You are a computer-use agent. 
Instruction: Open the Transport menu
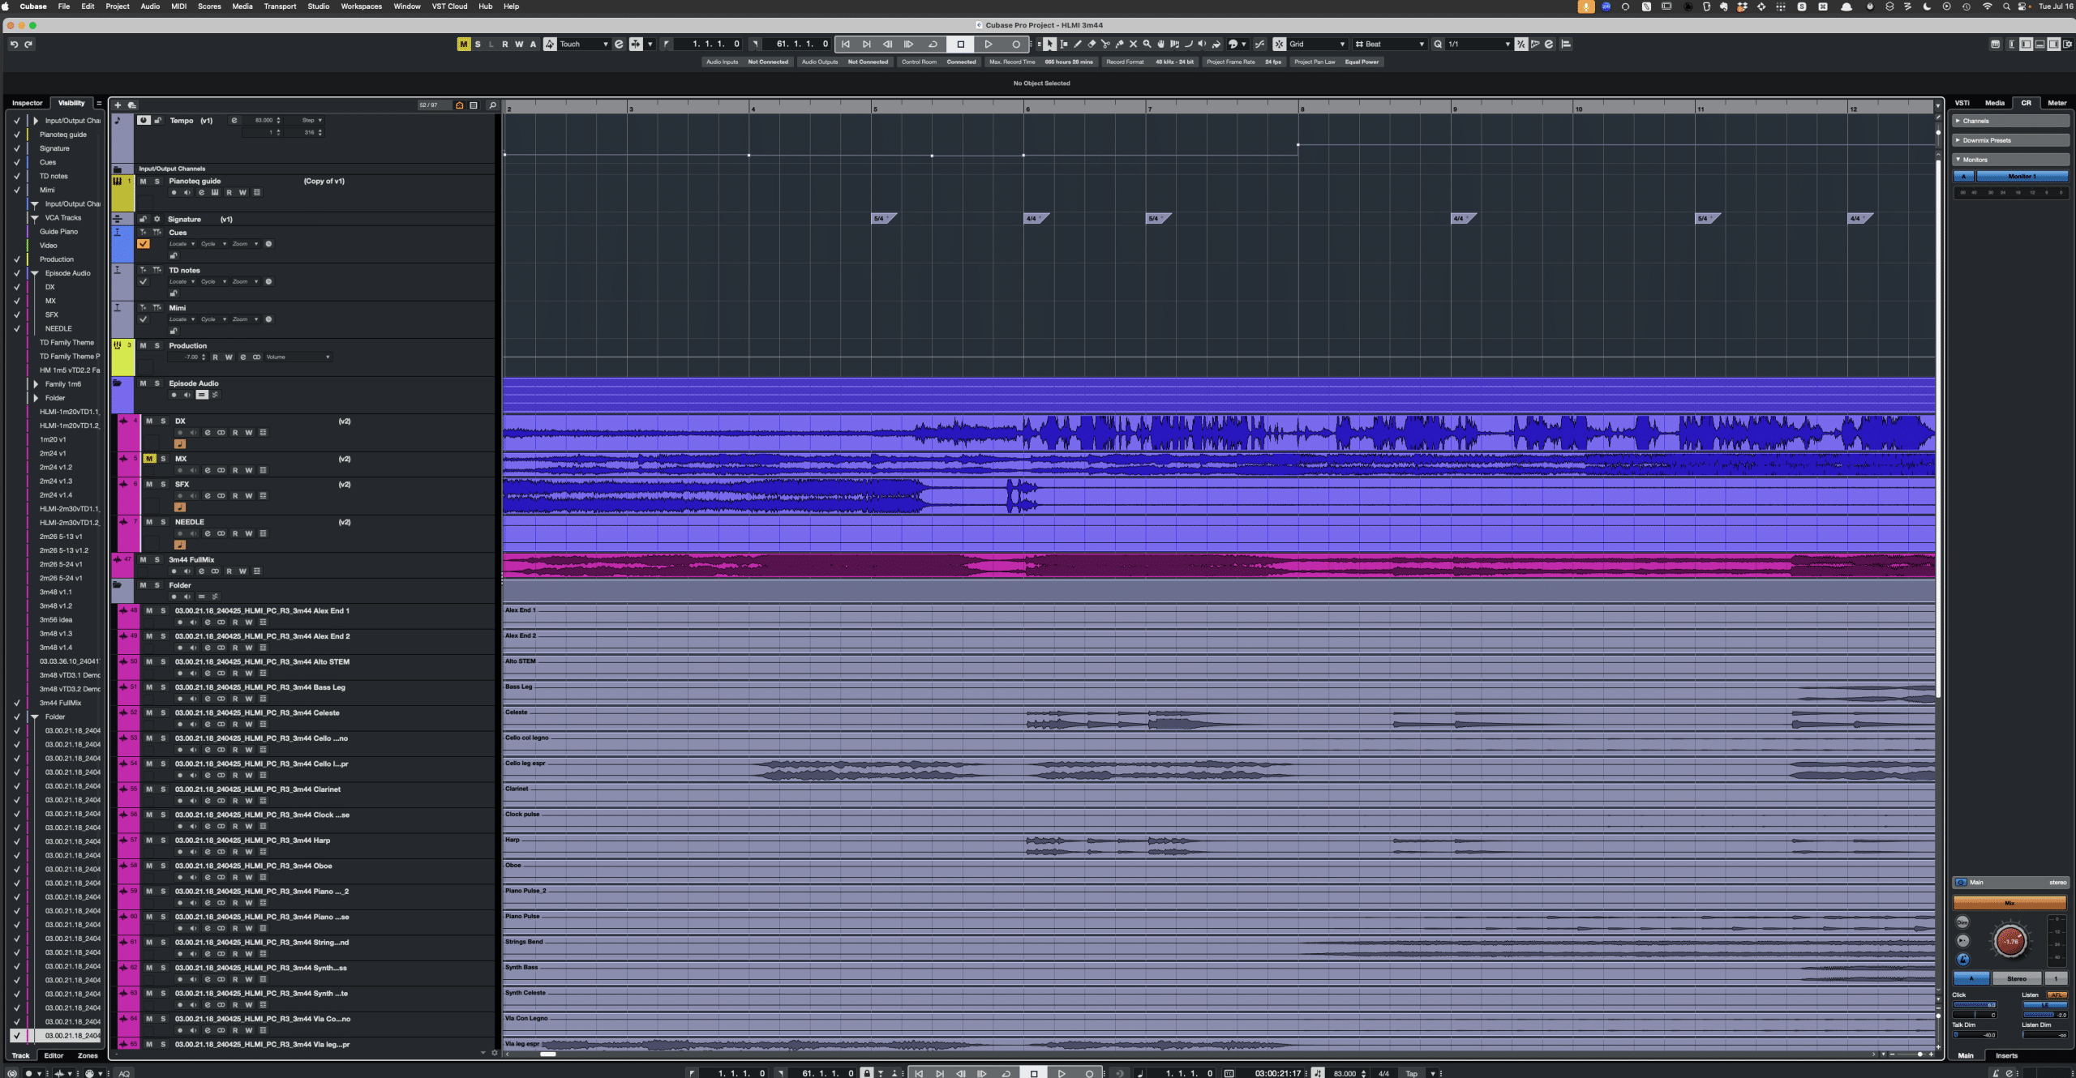coord(280,6)
